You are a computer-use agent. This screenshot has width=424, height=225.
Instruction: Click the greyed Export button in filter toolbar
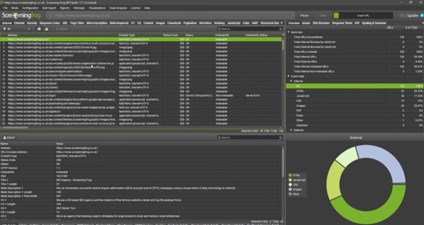coord(61,29)
